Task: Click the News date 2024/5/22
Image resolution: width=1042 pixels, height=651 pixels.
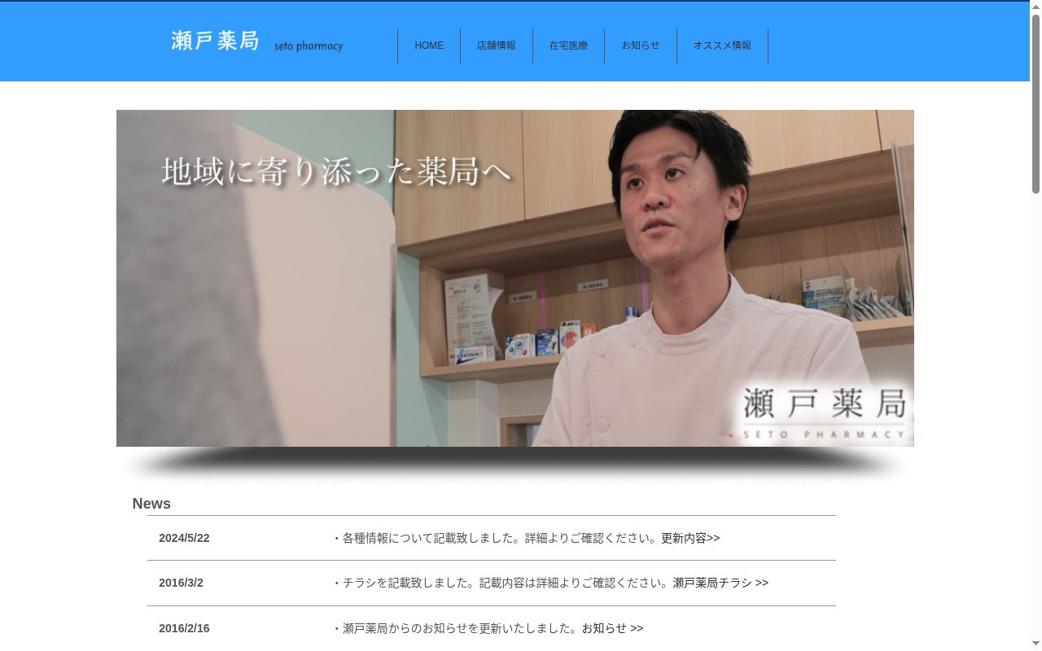Action: coord(184,538)
